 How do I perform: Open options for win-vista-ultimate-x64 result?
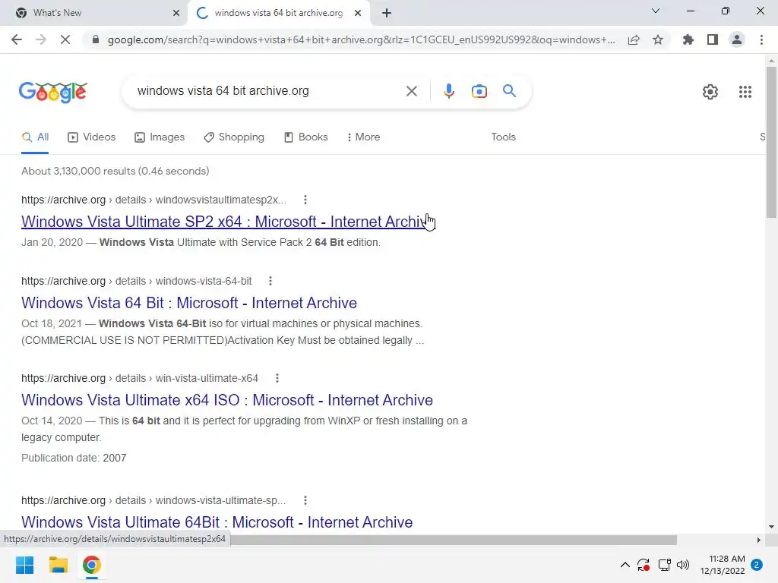click(277, 378)
